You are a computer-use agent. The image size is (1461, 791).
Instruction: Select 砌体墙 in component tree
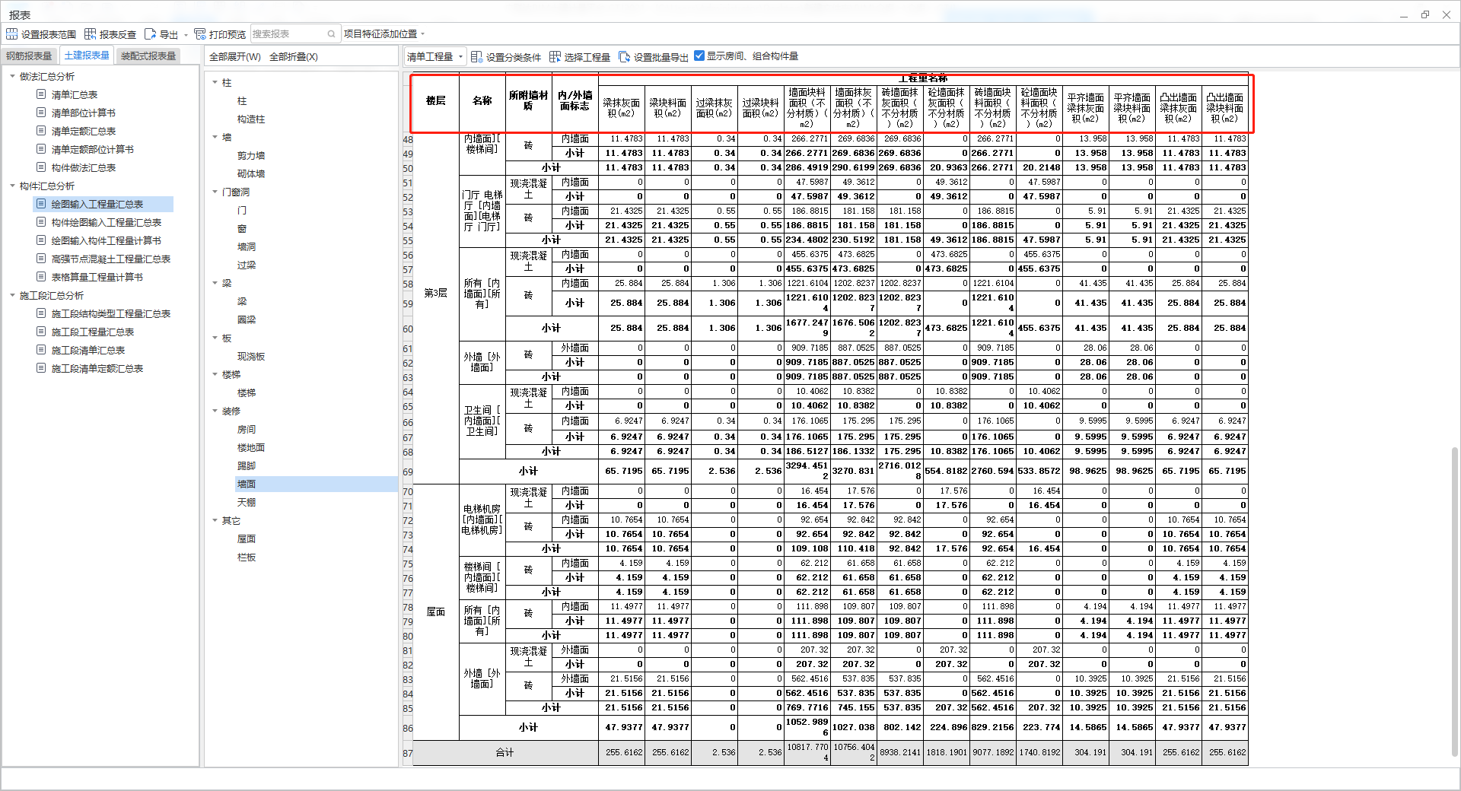(x=251, y=173)
